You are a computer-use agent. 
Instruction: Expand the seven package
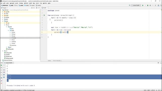point(10,38)
